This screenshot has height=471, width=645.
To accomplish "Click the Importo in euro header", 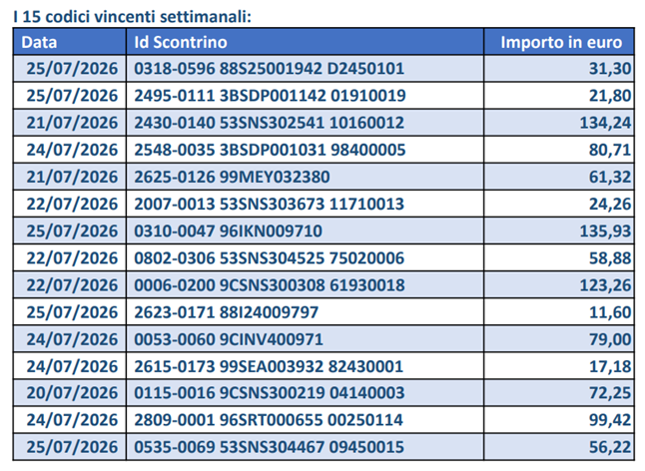I will pos(559,42).
